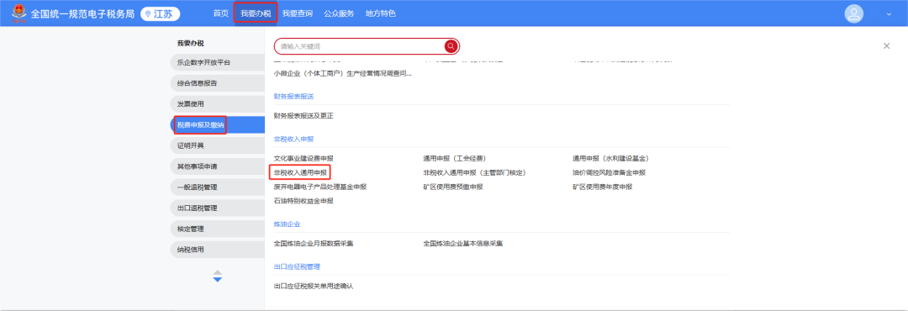Screen dimensions: 908x311
Task: Open 文化事业建设费申报 link
Action: [304, 159]
